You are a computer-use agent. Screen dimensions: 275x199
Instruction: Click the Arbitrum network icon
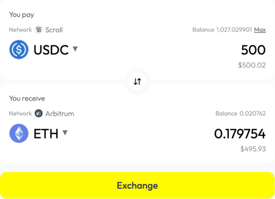pyautogui.click(x=39, y=113)
